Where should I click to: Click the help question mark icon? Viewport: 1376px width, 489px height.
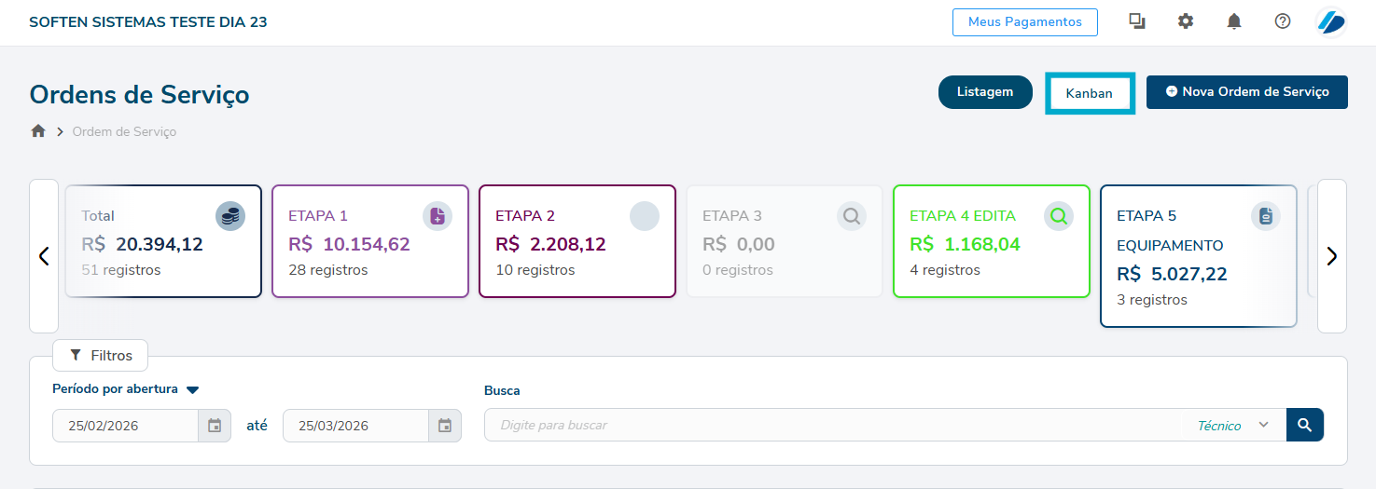[x=1283, y=21]
